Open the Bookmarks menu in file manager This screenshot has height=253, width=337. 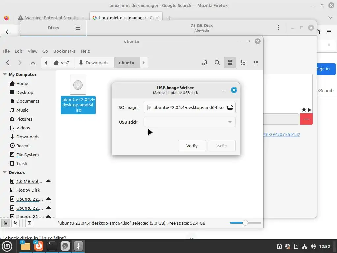click(65, 51)
